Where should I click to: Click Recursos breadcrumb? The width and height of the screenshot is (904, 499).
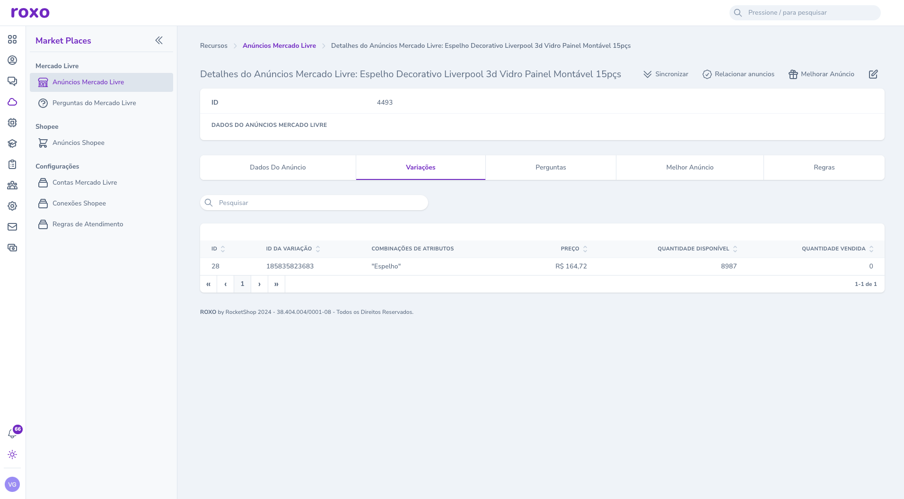[214, 45]
